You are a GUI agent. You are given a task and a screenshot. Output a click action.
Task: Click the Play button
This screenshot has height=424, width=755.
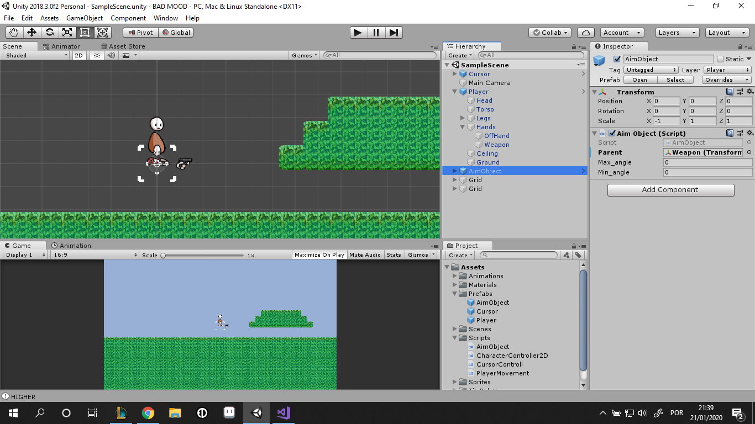click(x=358, y=33)
